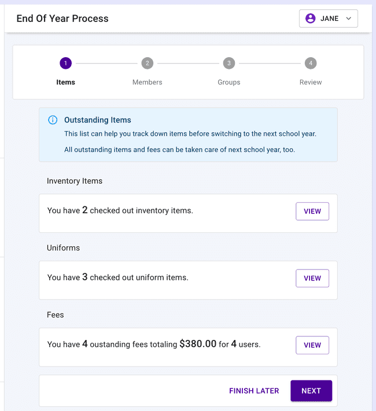Go to the Review step label

tap(311, 82)
